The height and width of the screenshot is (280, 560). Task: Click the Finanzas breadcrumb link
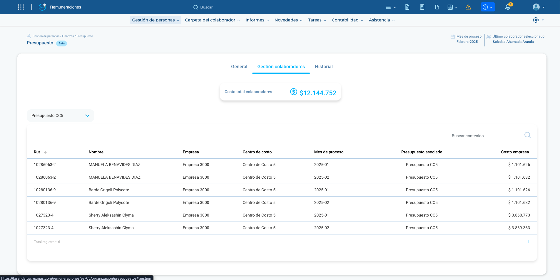point(68,36)
